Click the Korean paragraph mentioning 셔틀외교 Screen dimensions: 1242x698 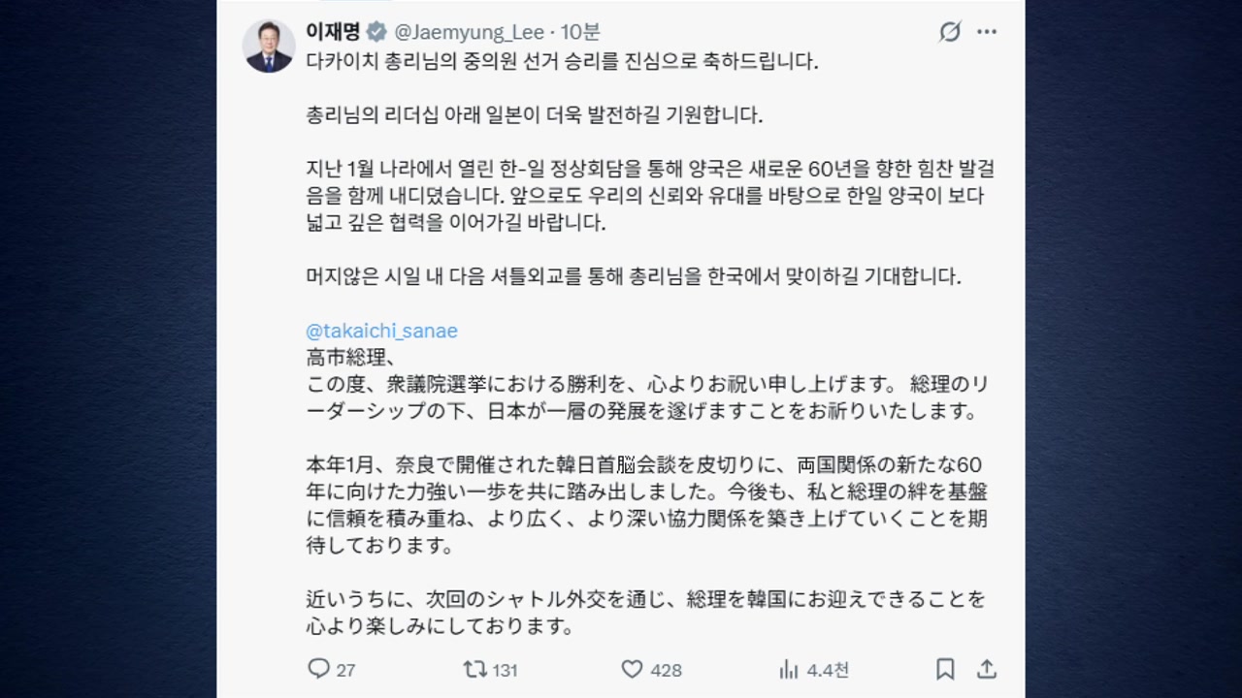[633, 276]
